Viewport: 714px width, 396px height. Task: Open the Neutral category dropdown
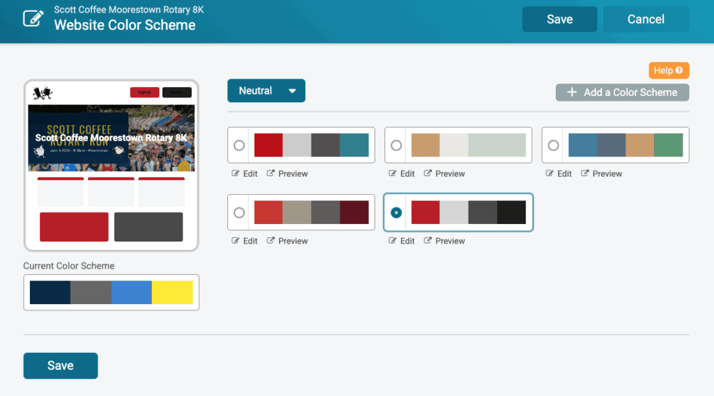266,91
